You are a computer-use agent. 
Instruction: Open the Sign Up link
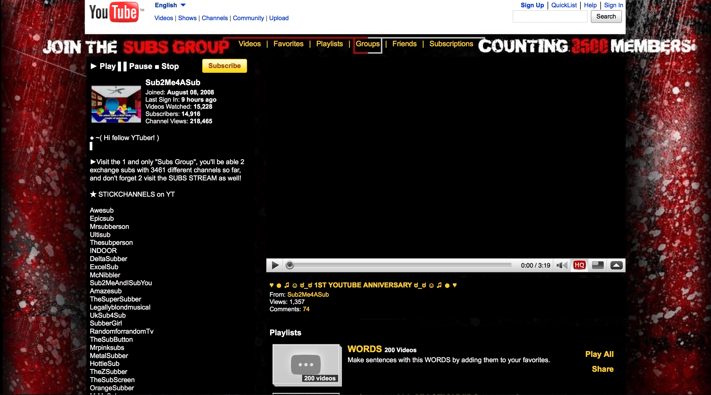(532, 5)
